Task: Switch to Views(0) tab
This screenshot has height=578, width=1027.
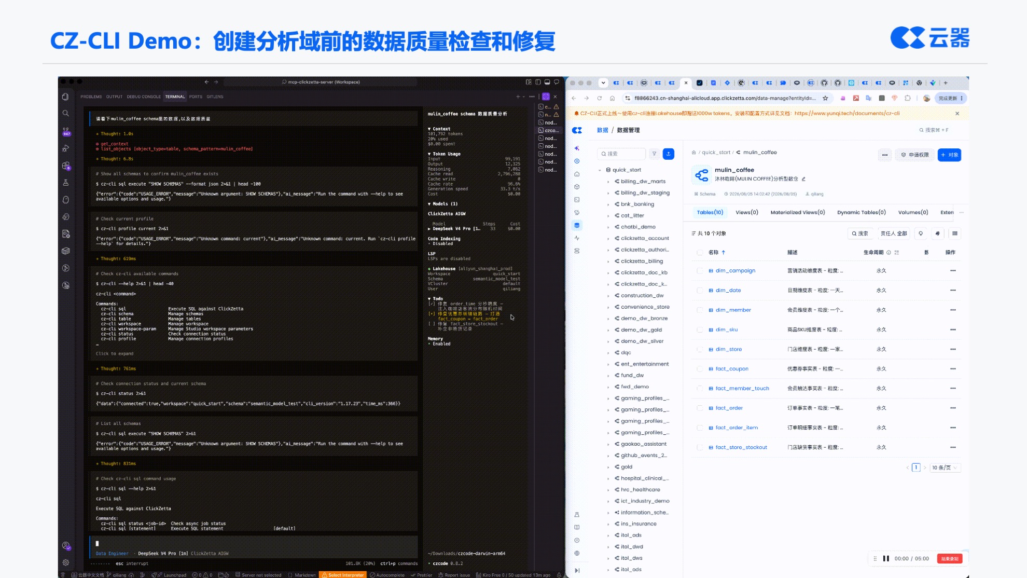Action: (x=746, y=212)
